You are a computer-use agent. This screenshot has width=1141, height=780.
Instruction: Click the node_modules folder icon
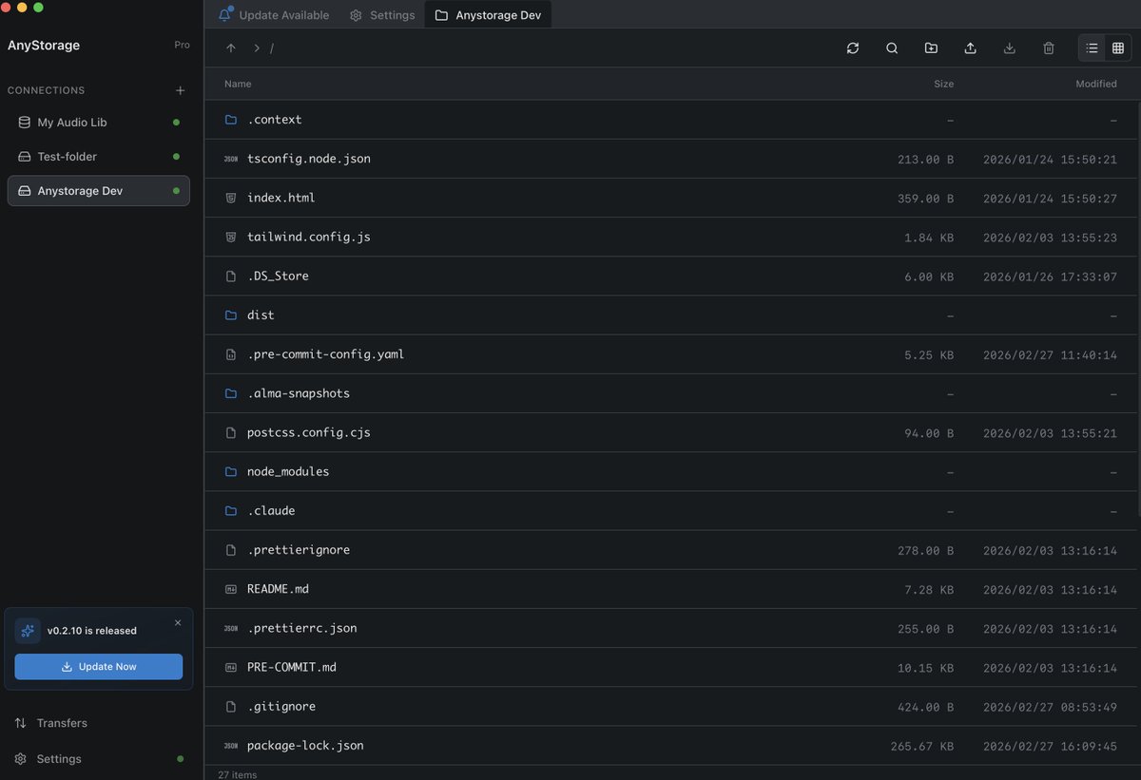pos(230,471)
